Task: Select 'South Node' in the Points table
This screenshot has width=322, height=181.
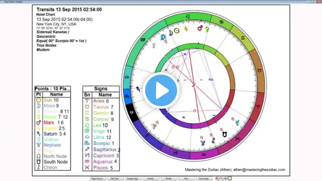Action: pyautogui.click(x=56, y=162)
